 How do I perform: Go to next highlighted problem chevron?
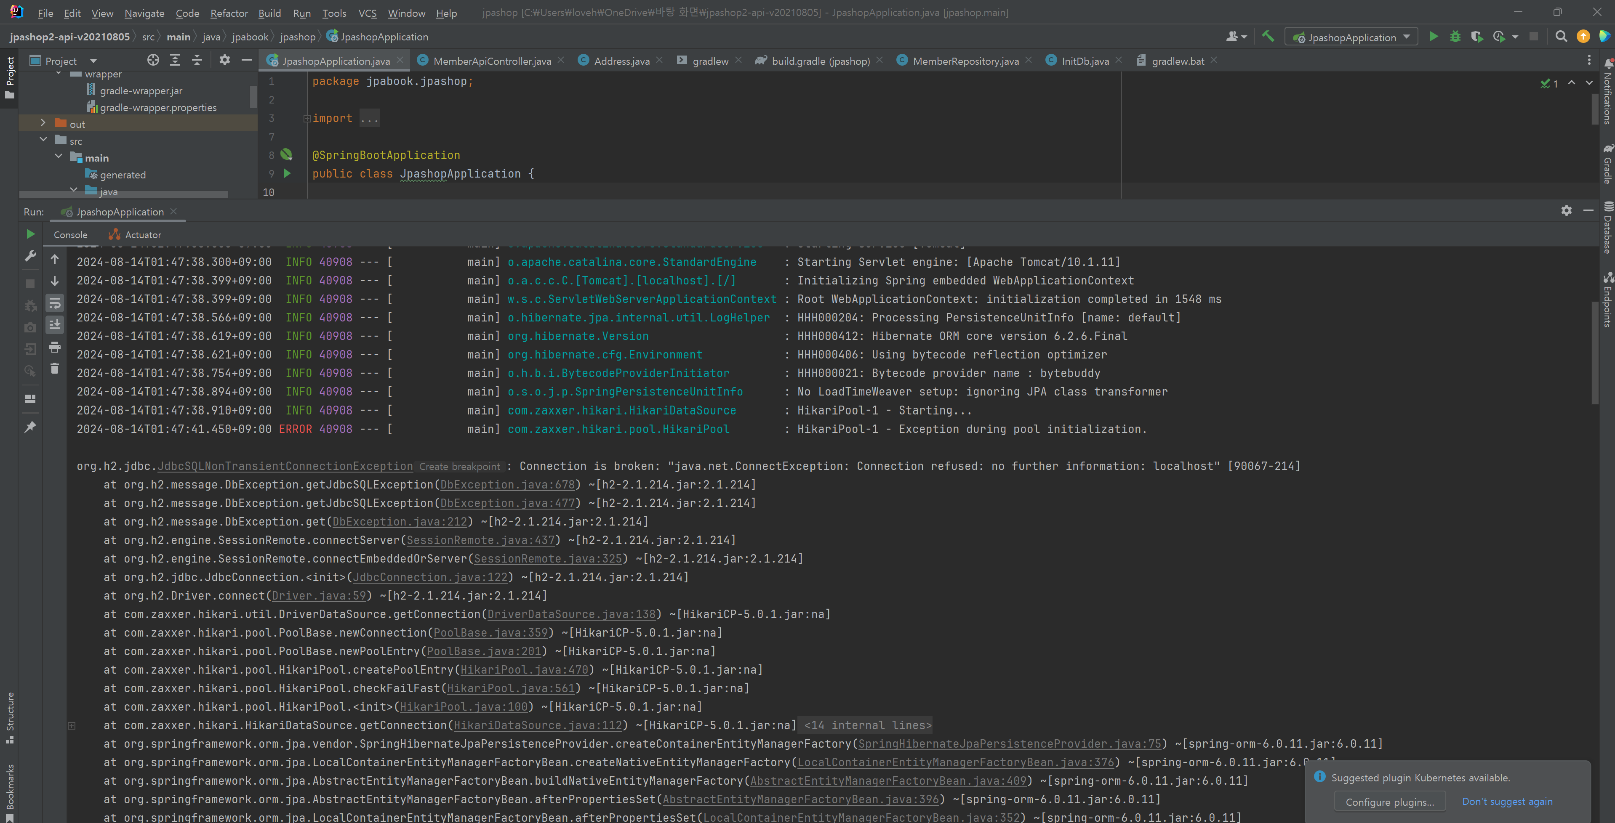[1588, 82]
